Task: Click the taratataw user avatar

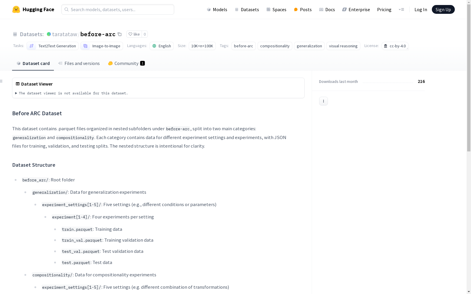Action: tap(49, 34)
